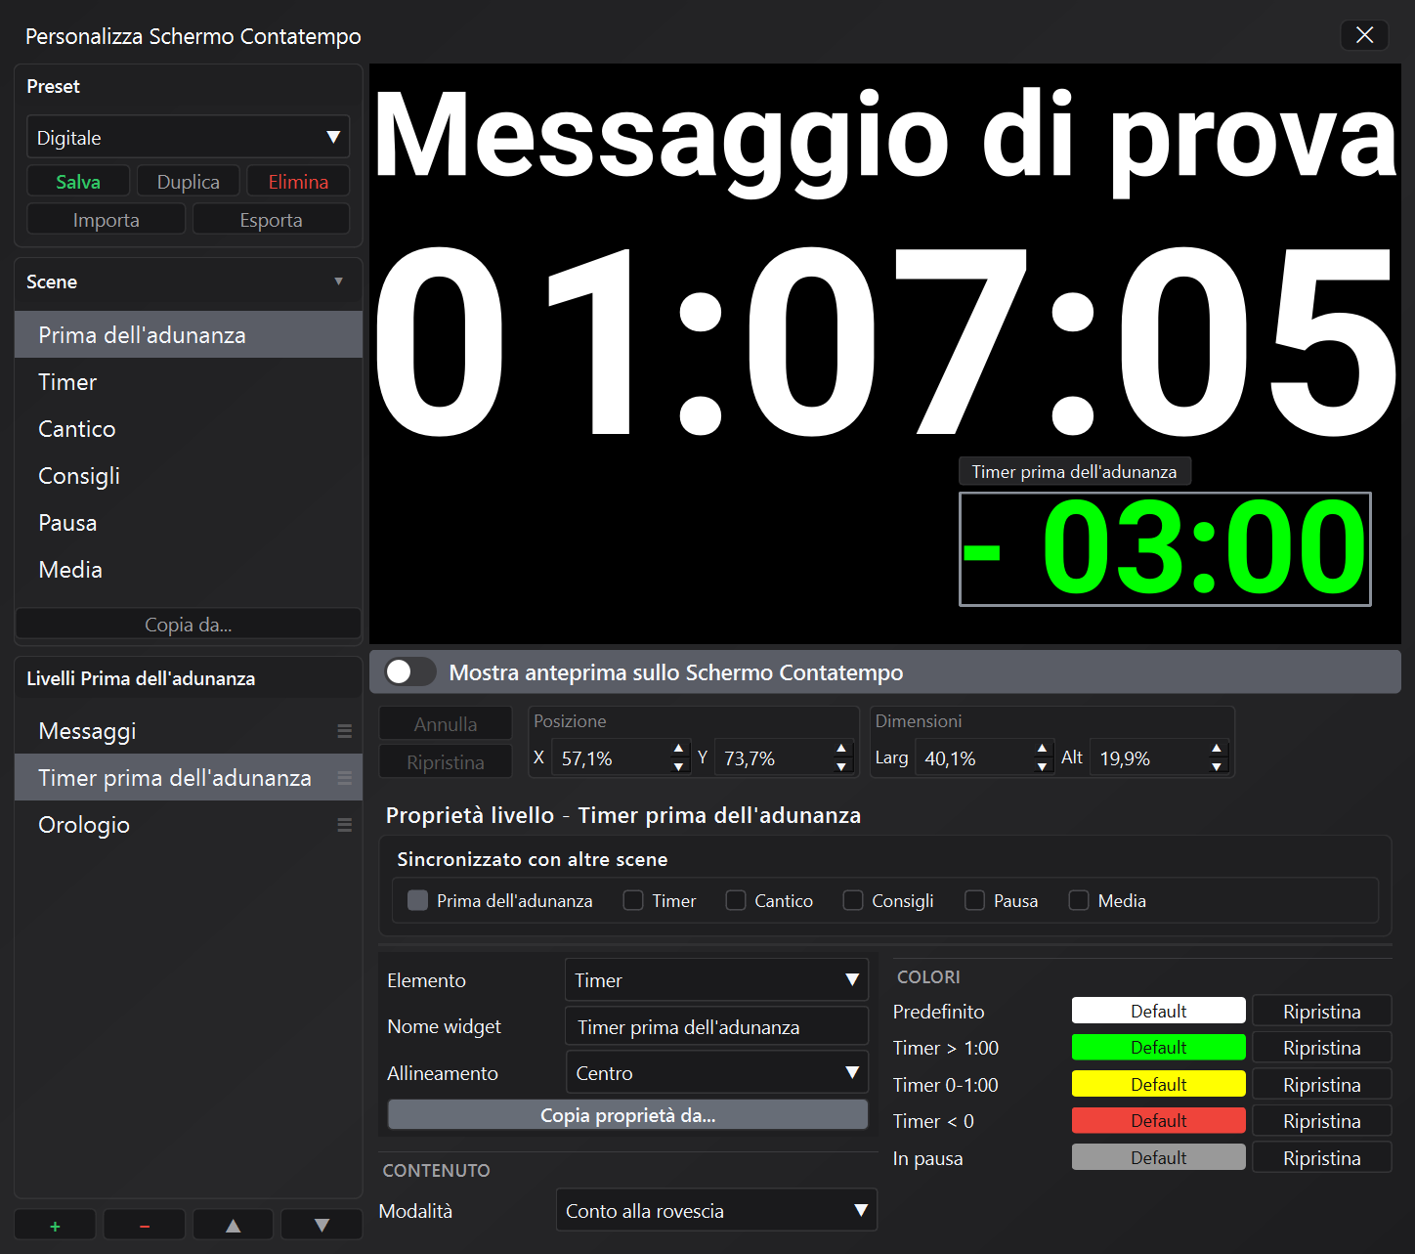Collapse the Scene panel arrow

pos(339,281)
